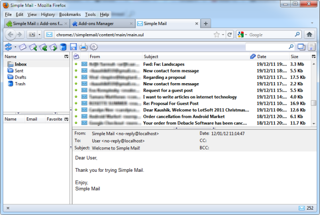
Task: Open the History menu
Action: (48, 14)
